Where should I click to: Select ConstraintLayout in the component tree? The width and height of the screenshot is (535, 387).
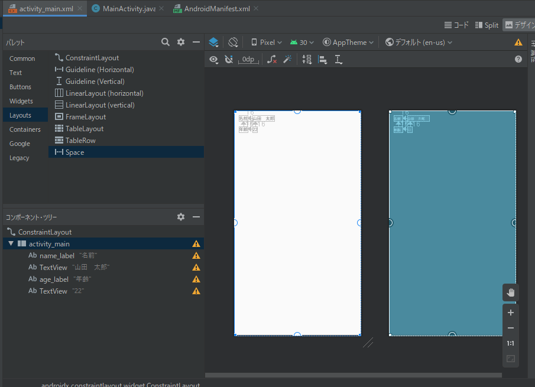[103, 232]
